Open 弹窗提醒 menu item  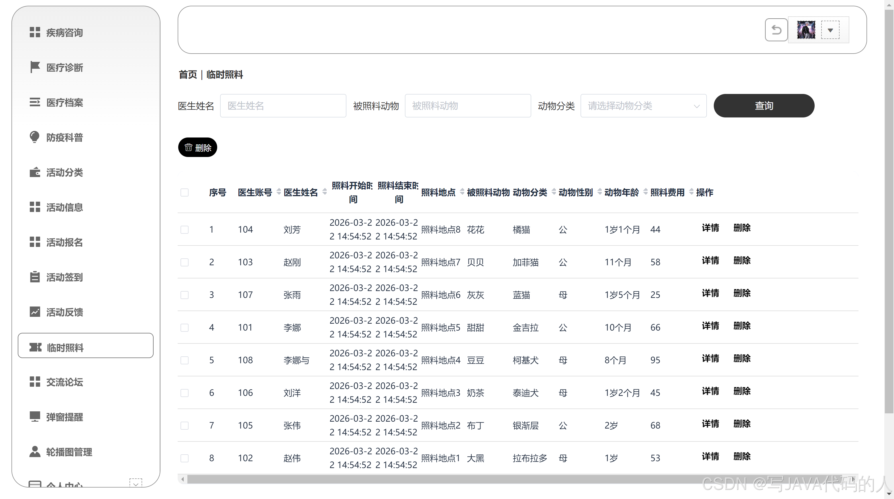[x=86, y=417]
